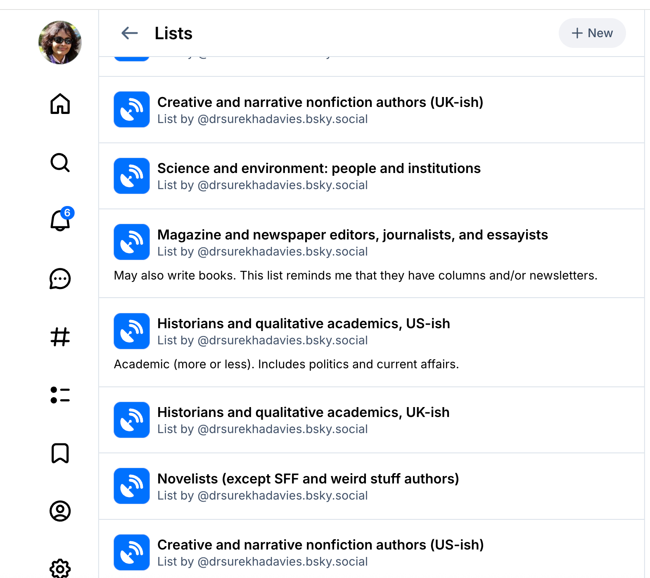Go to Profile sidebar icon
The height and width of the screenshot is (578, 650).
click(60, 511)
